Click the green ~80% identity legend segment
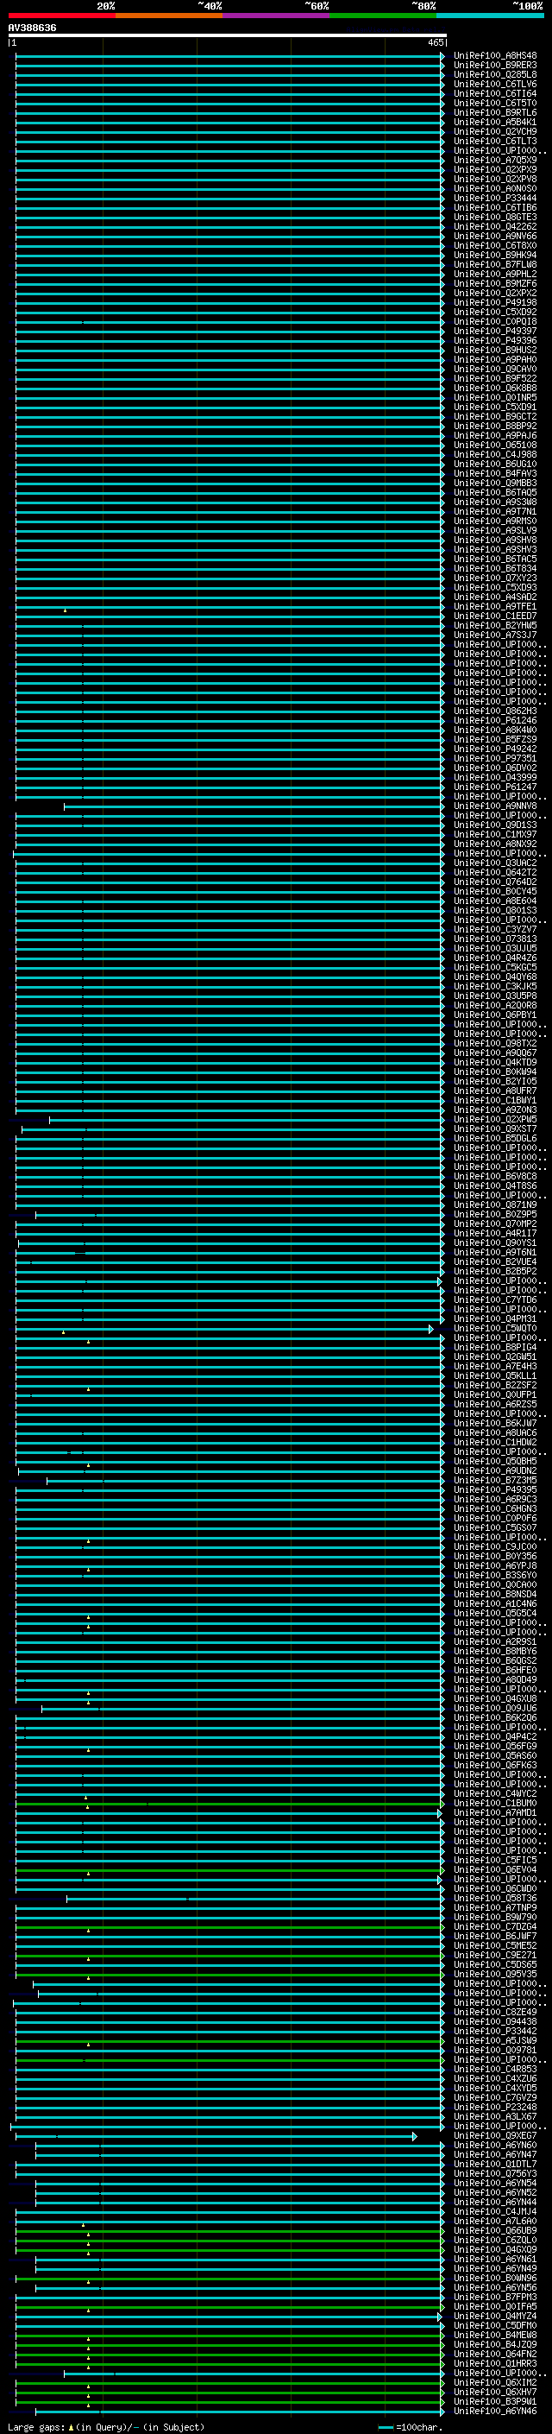Image resolution: width=552 pixels, height=2434 pixels. [383, 16]
